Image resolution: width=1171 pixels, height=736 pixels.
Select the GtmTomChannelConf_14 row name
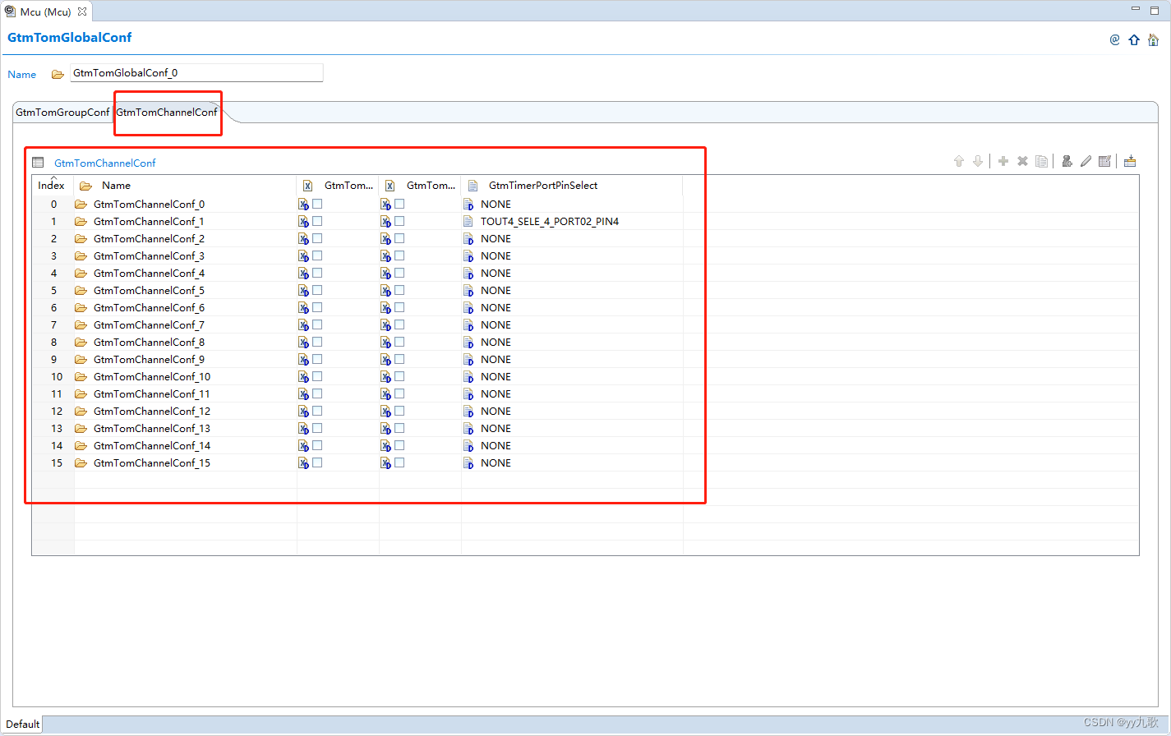click(x=152, y=446)
